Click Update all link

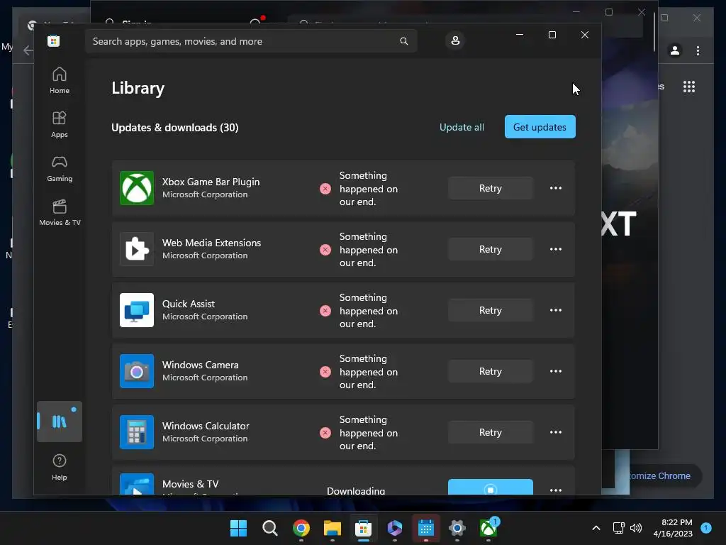coord(462,127)
